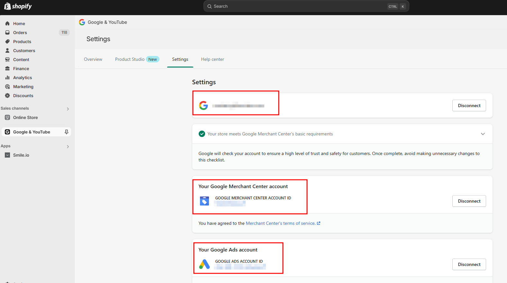The height and width of the screenshot is (283, 507).
Task: Click the Google & YouTube sidebar icon
Action: click(x=7, y=132)
